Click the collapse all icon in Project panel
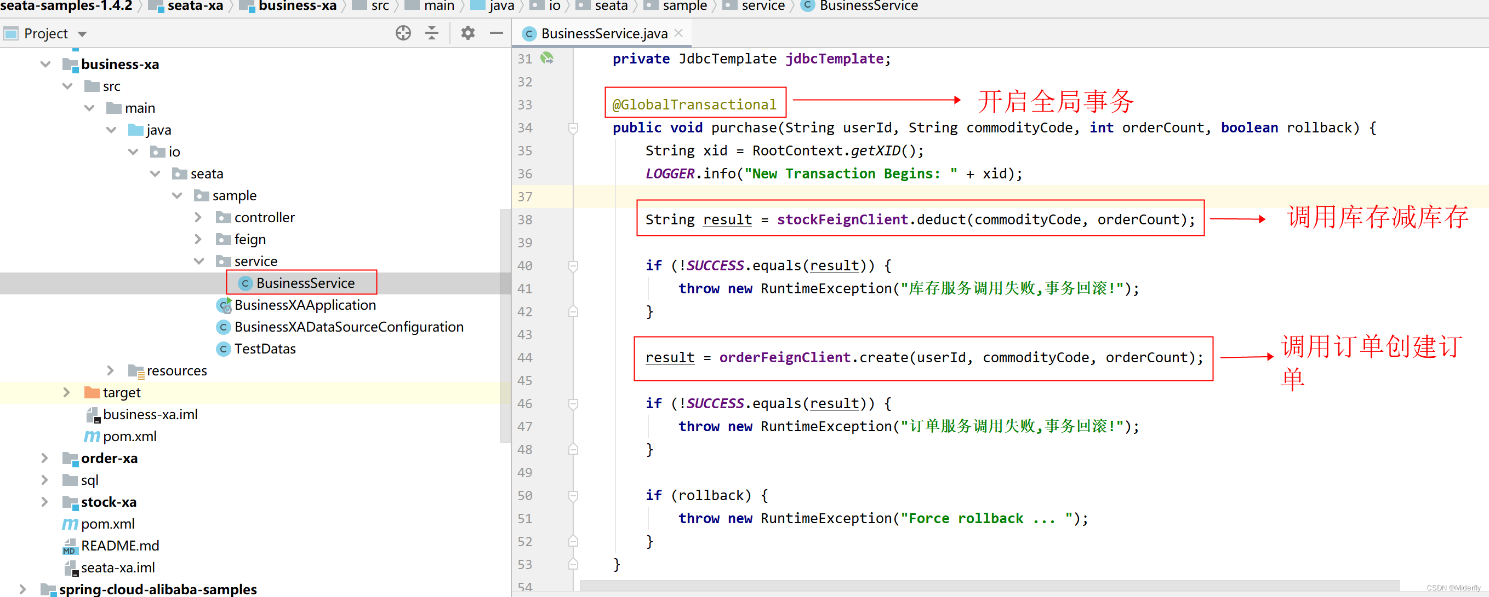The image size is (1489, 597). (432, 33)
